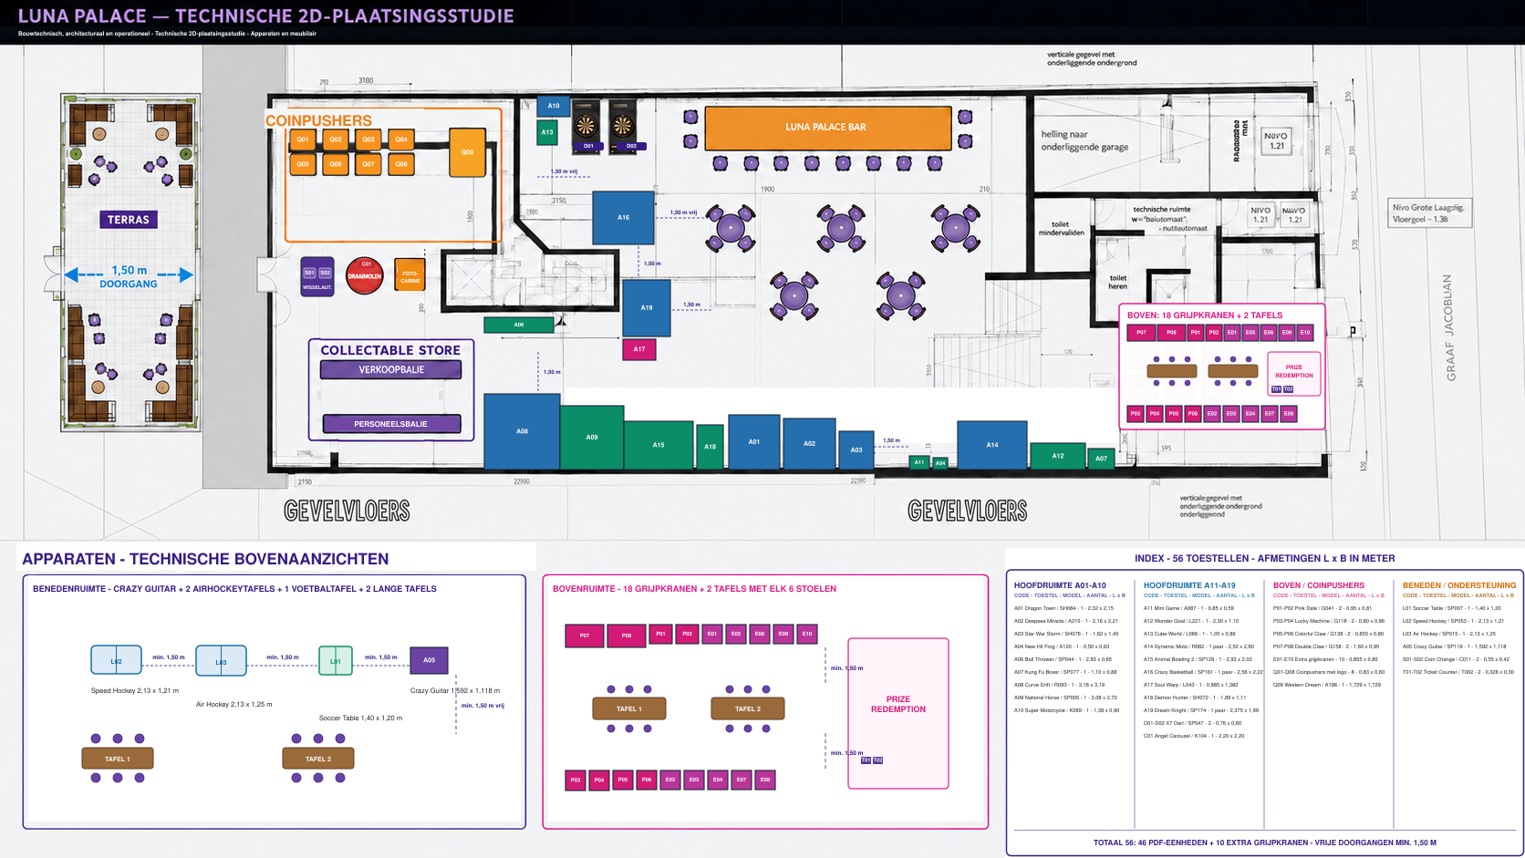Click the 1,50 m DOORGANG label

coord(129,276)
